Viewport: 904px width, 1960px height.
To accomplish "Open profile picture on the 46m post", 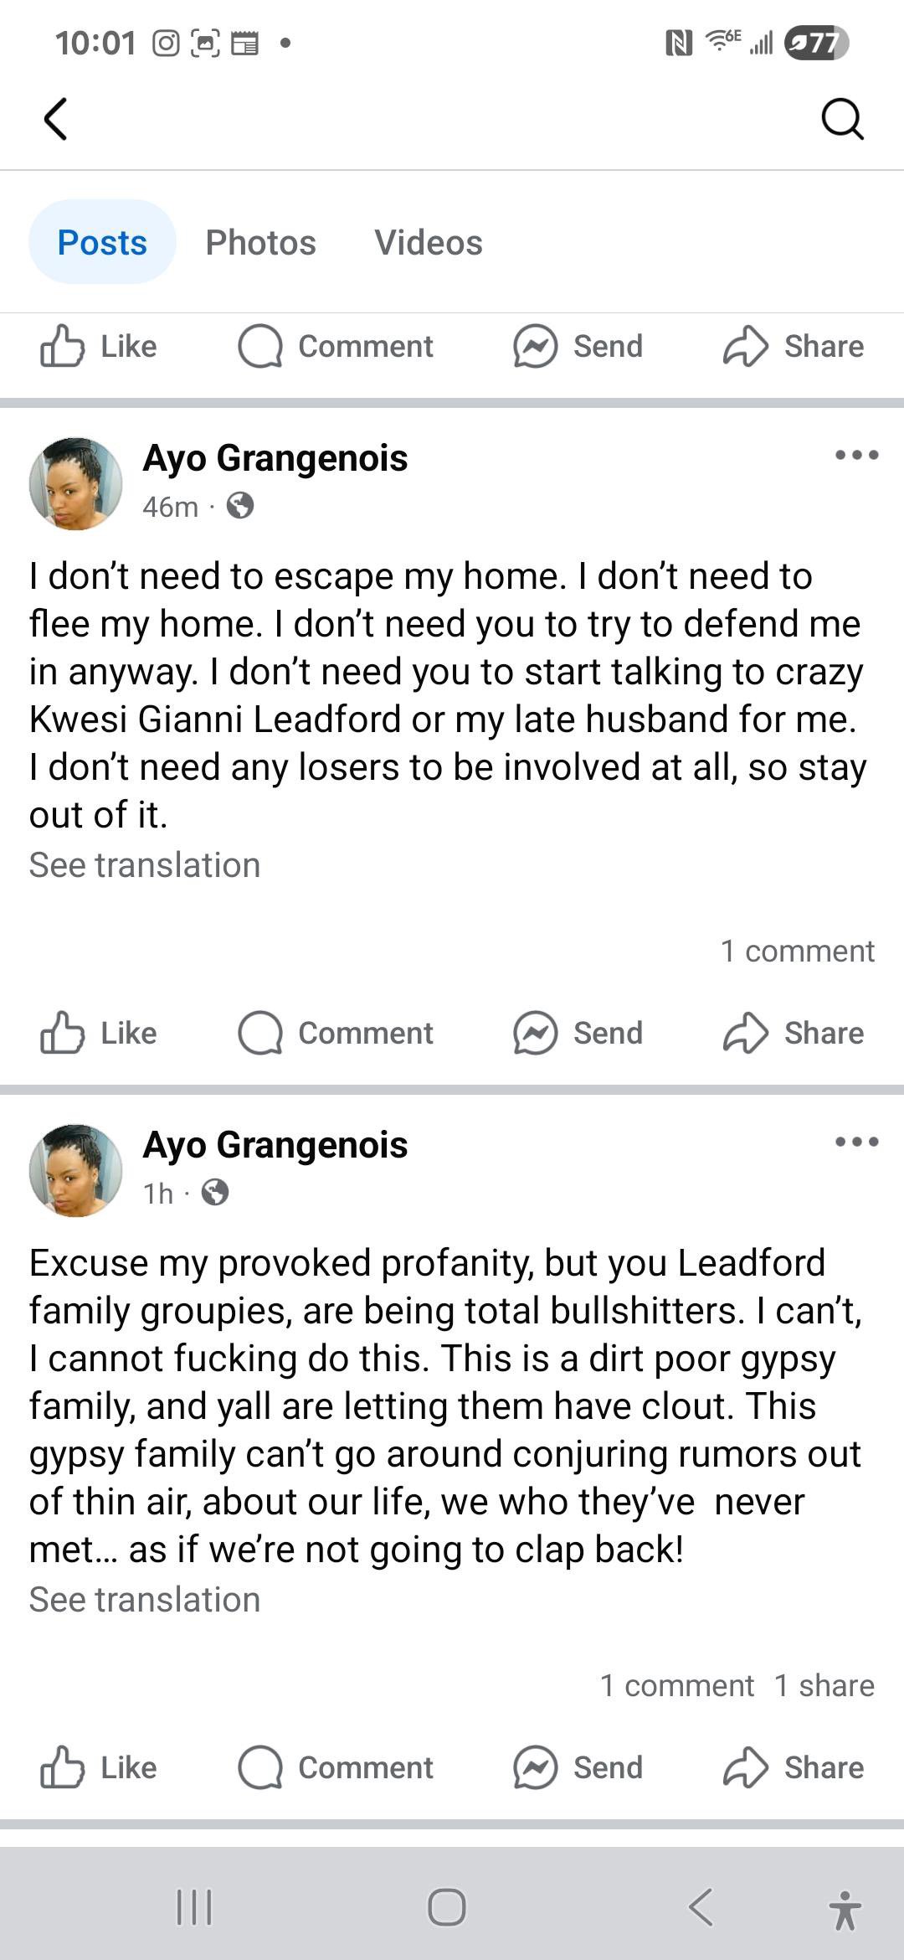I will [x=75, y=483].
